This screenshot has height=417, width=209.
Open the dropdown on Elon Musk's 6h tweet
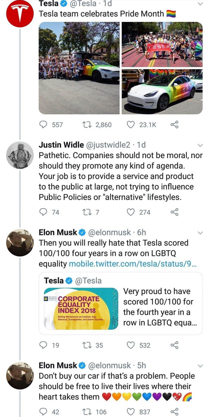pyautogui.click(x=201, y=233)
